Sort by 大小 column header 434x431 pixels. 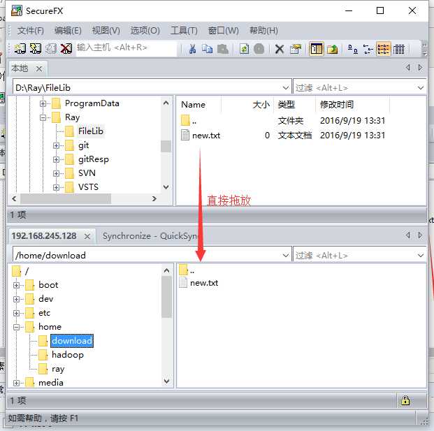point(247,105)
